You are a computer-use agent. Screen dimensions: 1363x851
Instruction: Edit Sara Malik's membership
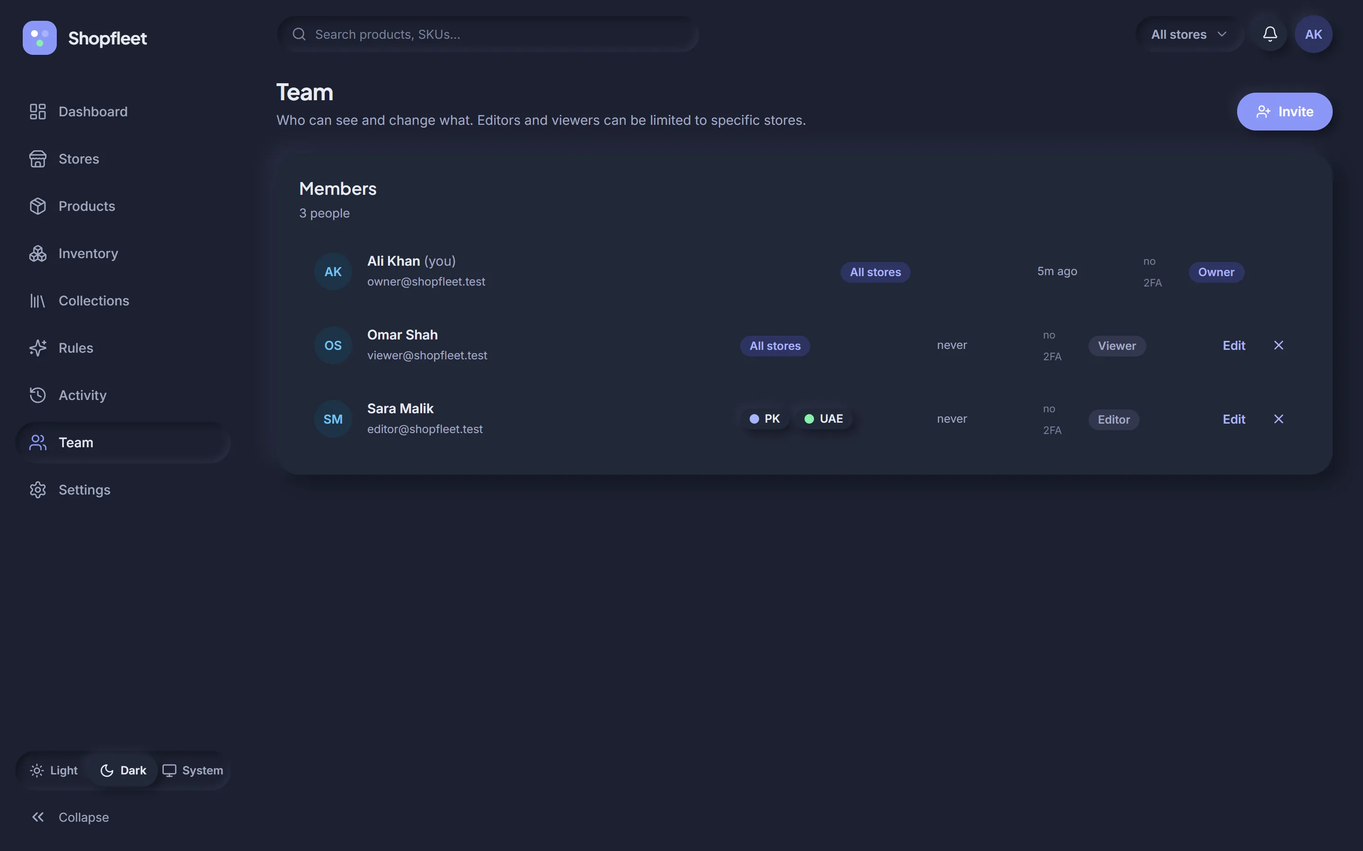(x=1233, y=419)
